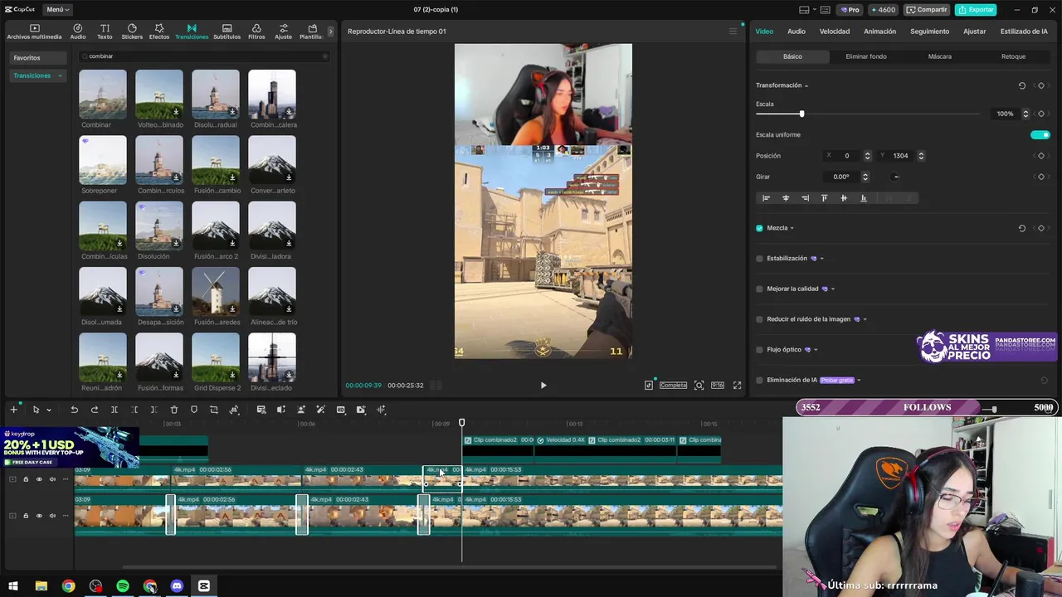1062x597 pixels.
Task: Set preview quality with the Completa button
Action: tap(673, 386)
